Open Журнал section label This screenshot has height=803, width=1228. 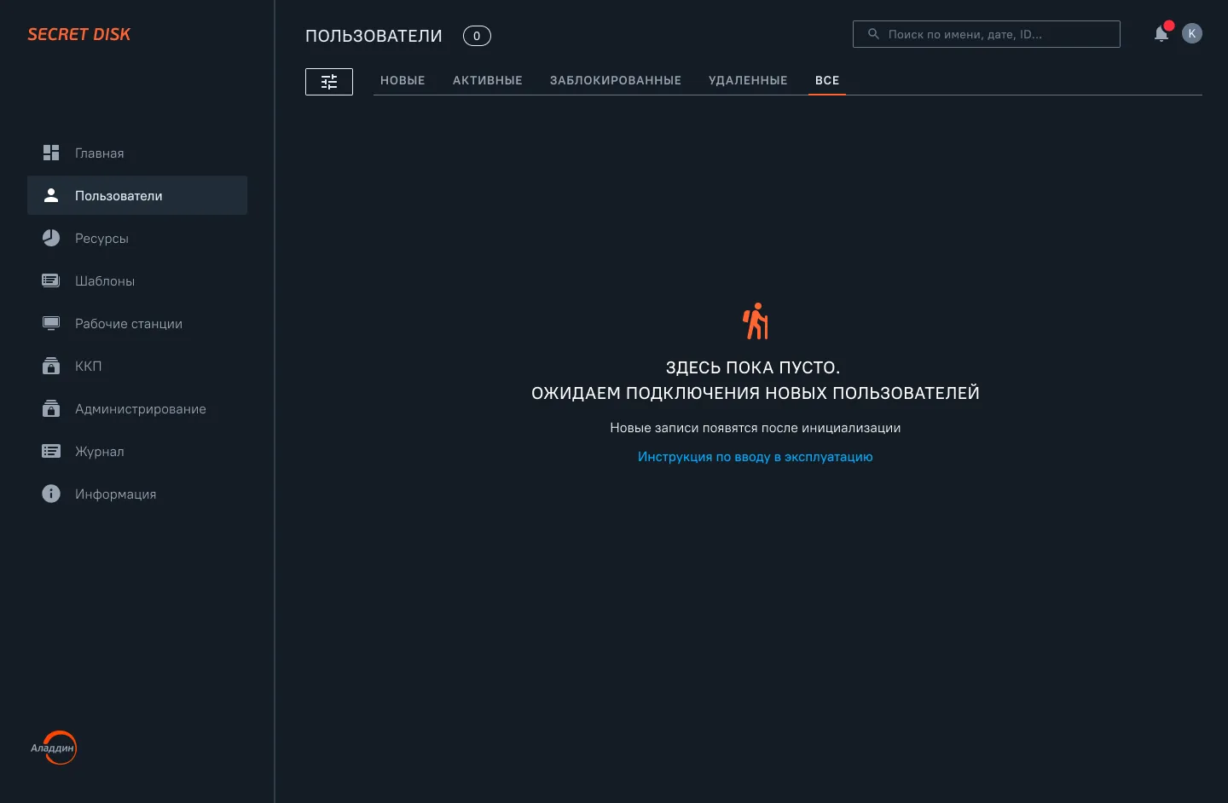click(x=100, y=452)
